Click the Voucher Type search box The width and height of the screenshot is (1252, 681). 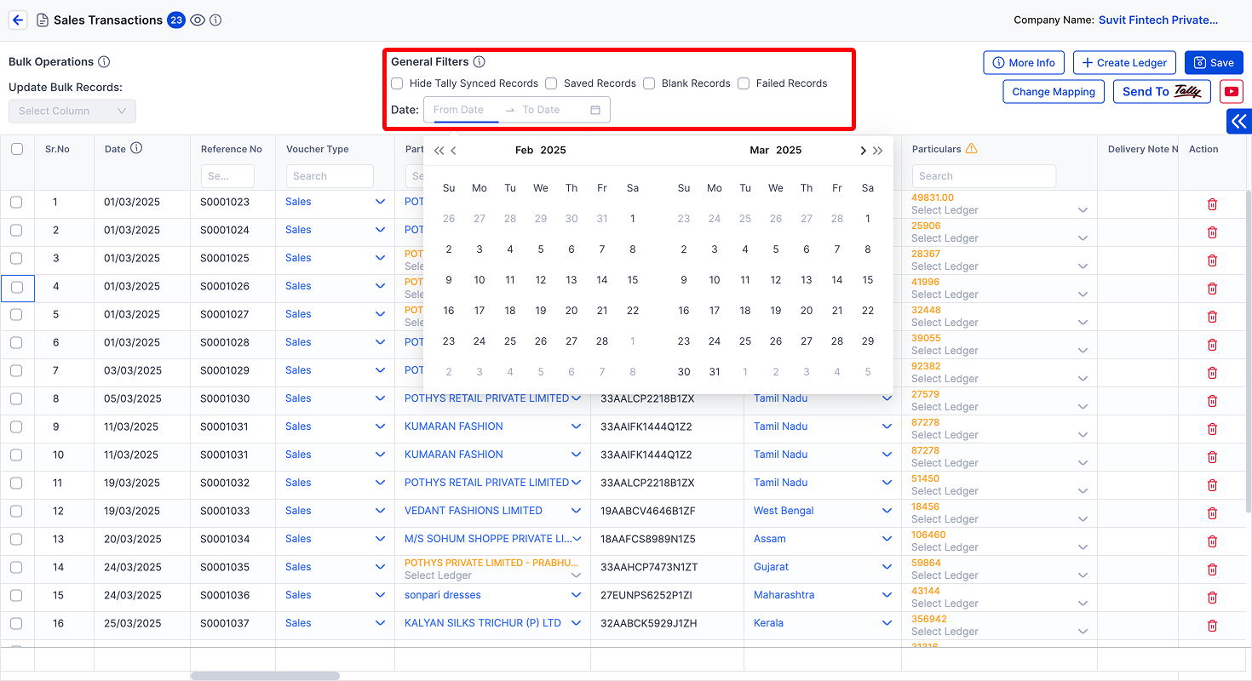click(330, 176)
